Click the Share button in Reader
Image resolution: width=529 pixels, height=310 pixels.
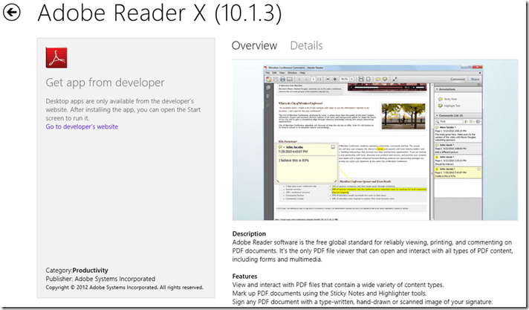point(477,78)
